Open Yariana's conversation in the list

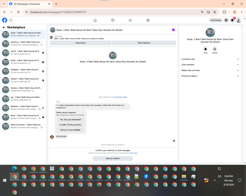click(x=23, y=89)
